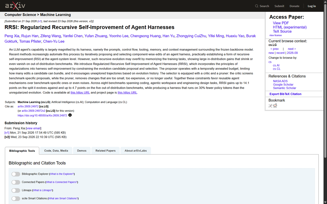Viewport: 327px width, 204px height.
Task: Open arXiv:2609.24972 cite link
Action: (28, 107)
